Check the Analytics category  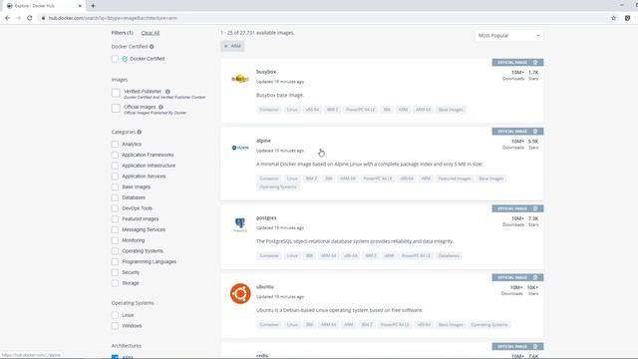point(116,144)
